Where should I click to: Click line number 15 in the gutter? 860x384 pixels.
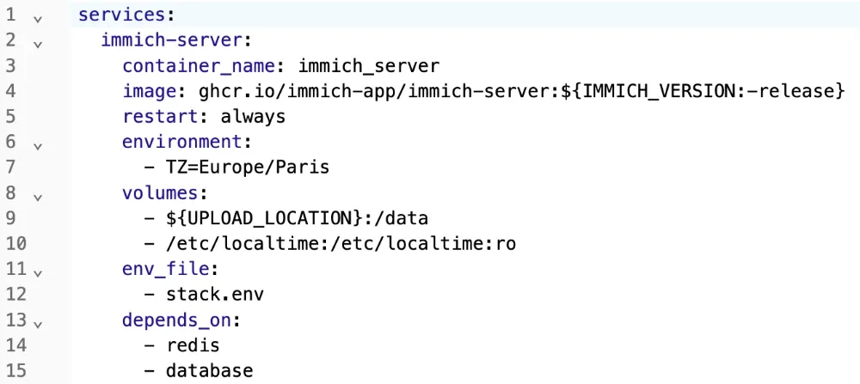coord(15,370)
